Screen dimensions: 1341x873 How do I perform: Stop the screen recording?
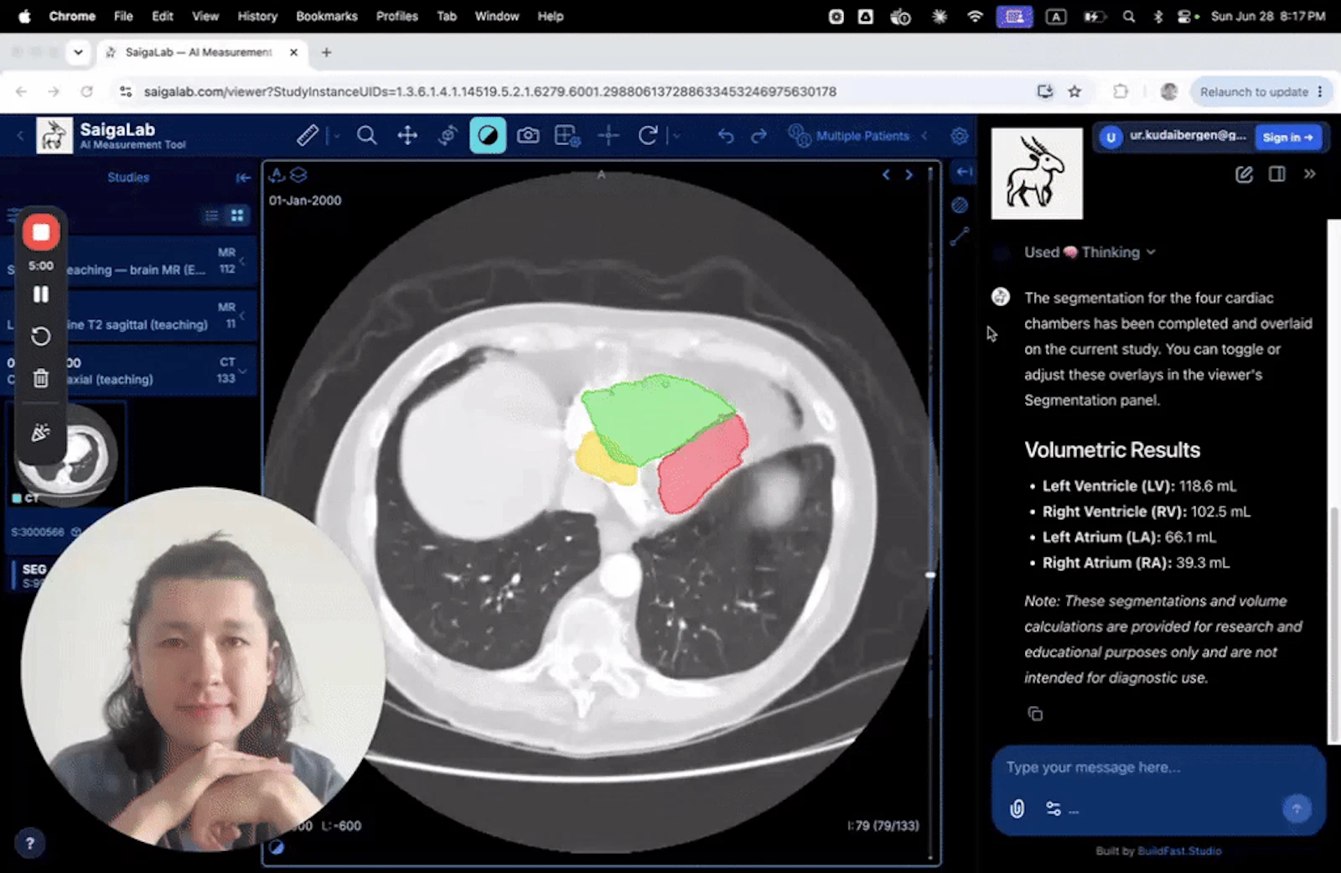pyautogui.click(x=41, y=232)
